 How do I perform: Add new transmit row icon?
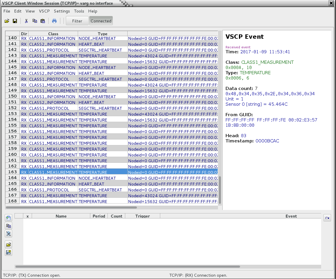click(x=8, y=218)
